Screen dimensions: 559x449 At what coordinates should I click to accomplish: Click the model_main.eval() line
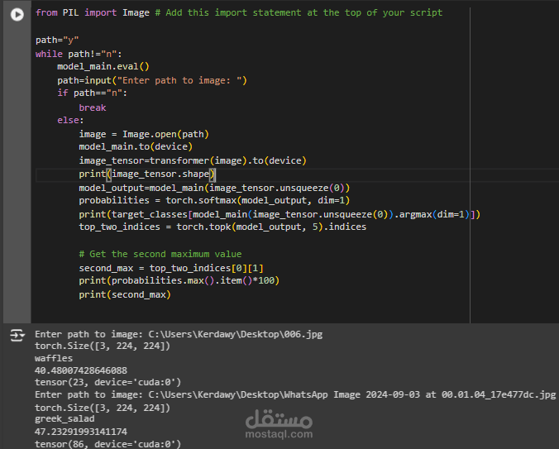[103, 67]
